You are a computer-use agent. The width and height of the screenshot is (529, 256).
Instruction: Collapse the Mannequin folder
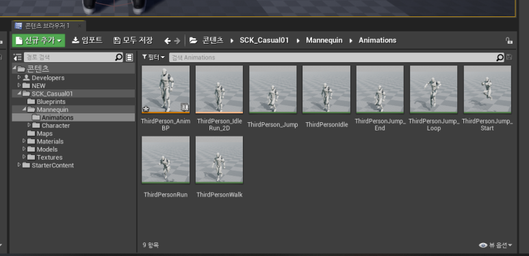(x=24, y=109)
